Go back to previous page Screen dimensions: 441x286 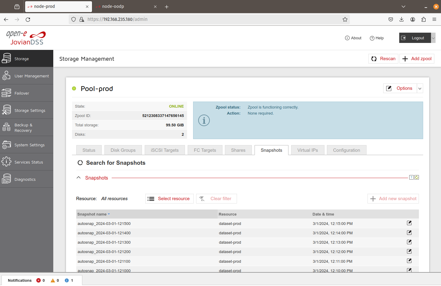point(6,19)
